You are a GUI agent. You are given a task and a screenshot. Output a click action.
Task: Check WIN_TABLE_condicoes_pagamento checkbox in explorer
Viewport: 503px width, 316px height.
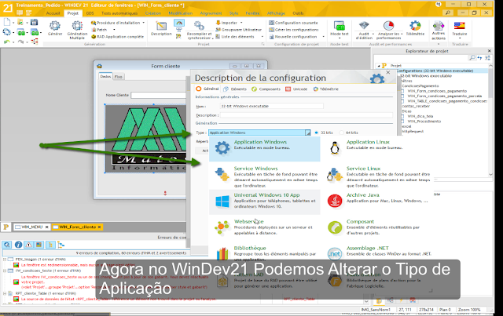click(403, 101)
